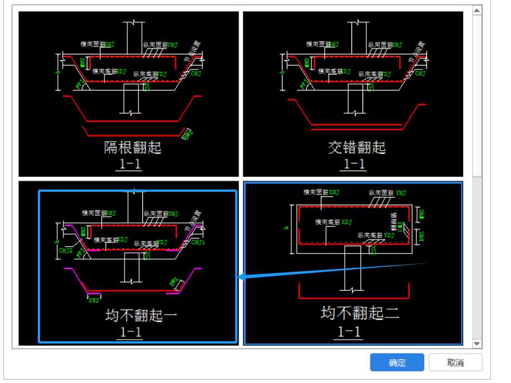Select the 交错翻起 section diagram

353,94
